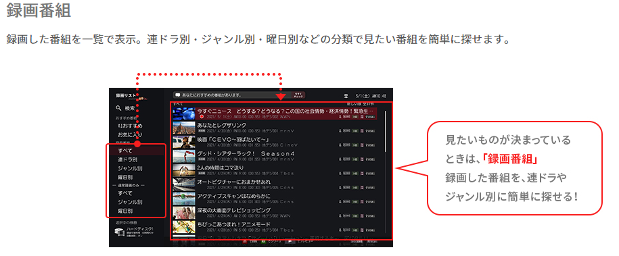Choose the first ジャンル別 category
The height and width of the screenshot is (256, 619).
tap(130, 168)
